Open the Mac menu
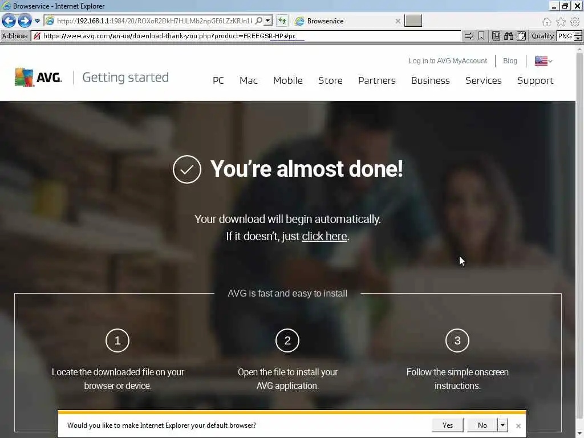The width and height of the screenshot is (584, 438). pos(249,80)
